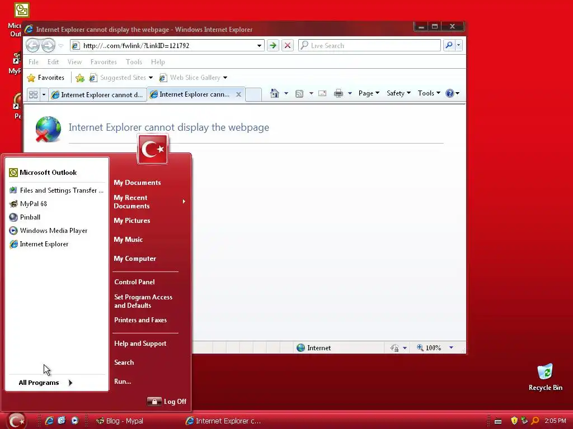Switch to first Internet Explorer cannot d... tab
This screenshot has height=429, width=573.
pos(98,95)
